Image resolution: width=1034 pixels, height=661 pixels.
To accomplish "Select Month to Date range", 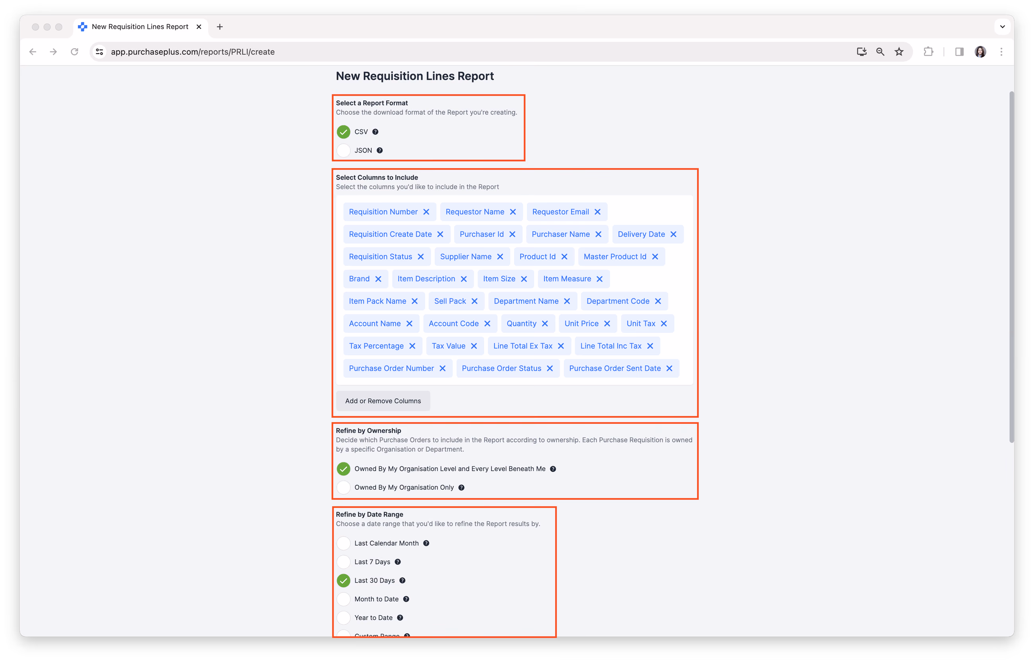I will pos(344,599).
